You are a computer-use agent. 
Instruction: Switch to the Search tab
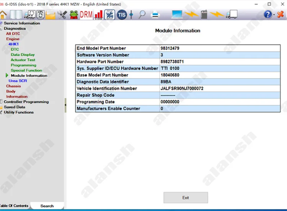pyautogui.click(x=47, y=206)
